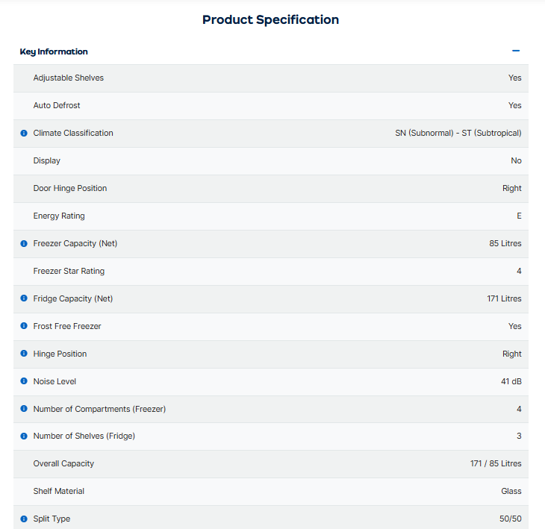Screen dimensions: 545x529
Task: Click Number of Compartments (Freezer) label
Action: coord(99,409)
